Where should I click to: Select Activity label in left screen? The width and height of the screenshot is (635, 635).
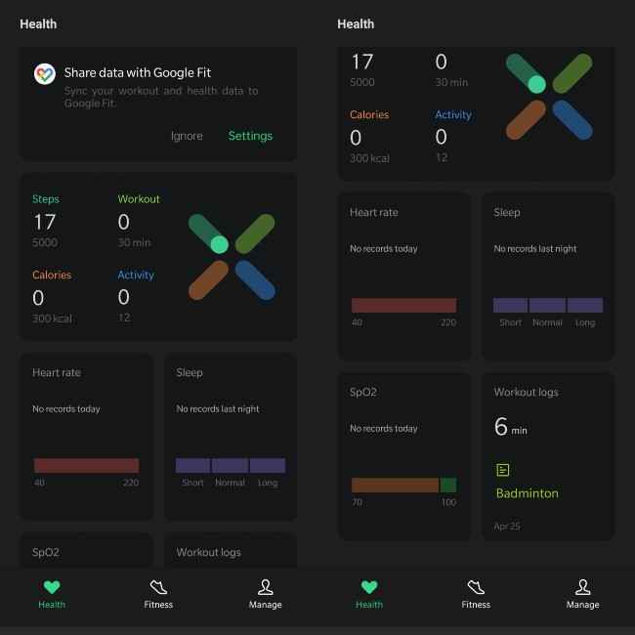(136, 275)
